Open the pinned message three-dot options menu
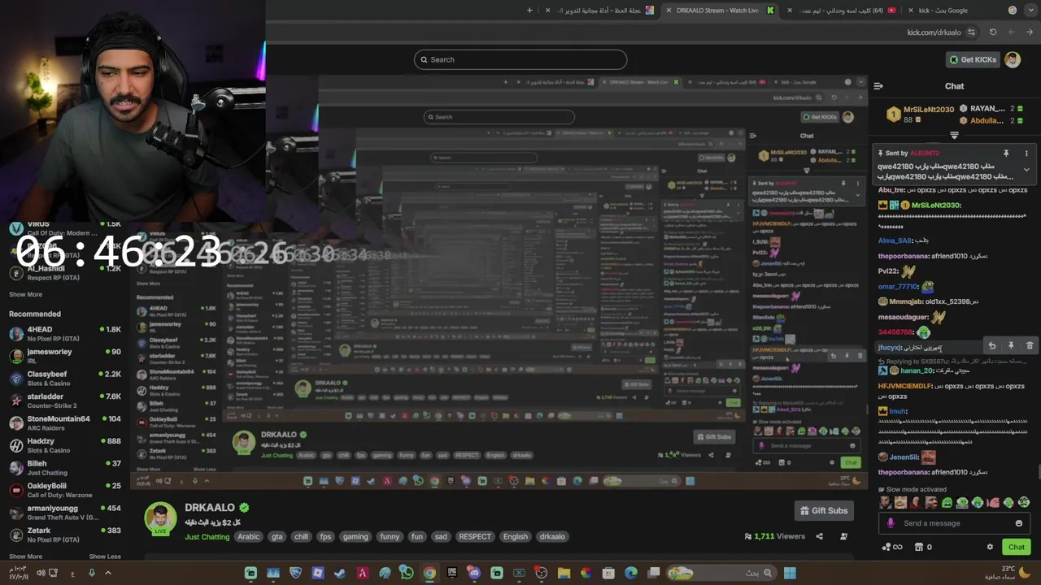Image resolution: width=1041 pixels, height=585 pixels. 1026,154
